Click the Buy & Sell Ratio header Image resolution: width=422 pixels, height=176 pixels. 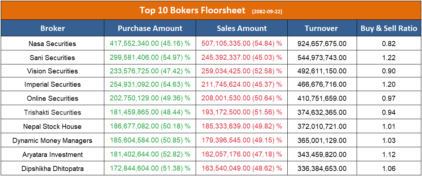click(x=389, y=28)
